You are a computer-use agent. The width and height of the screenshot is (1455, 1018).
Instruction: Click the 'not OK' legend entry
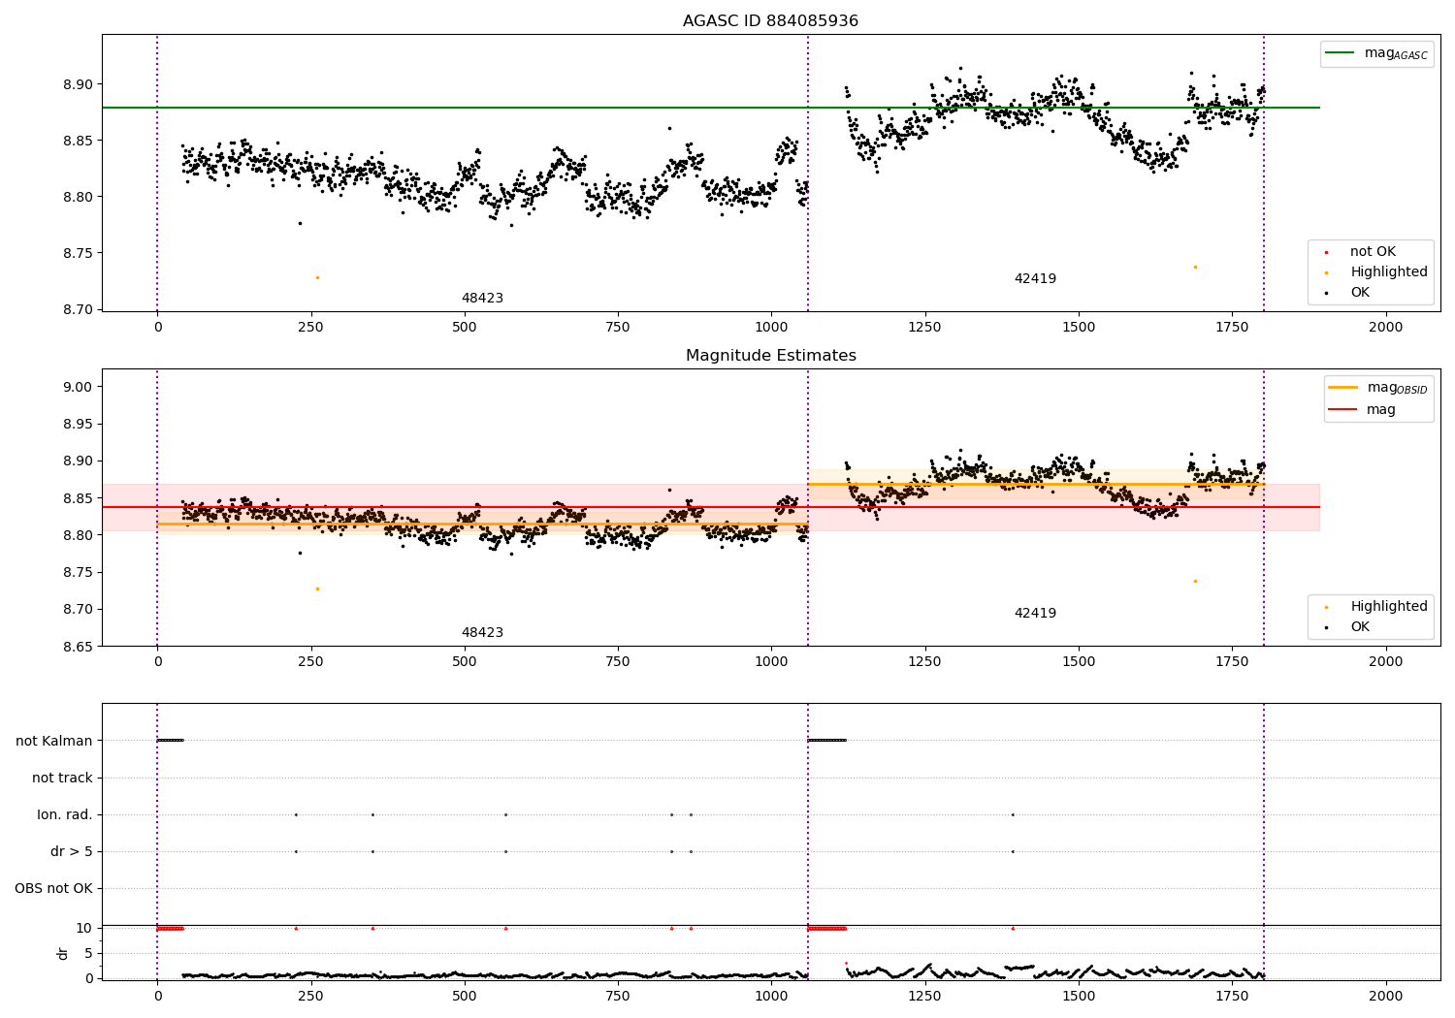[1372, 251]
